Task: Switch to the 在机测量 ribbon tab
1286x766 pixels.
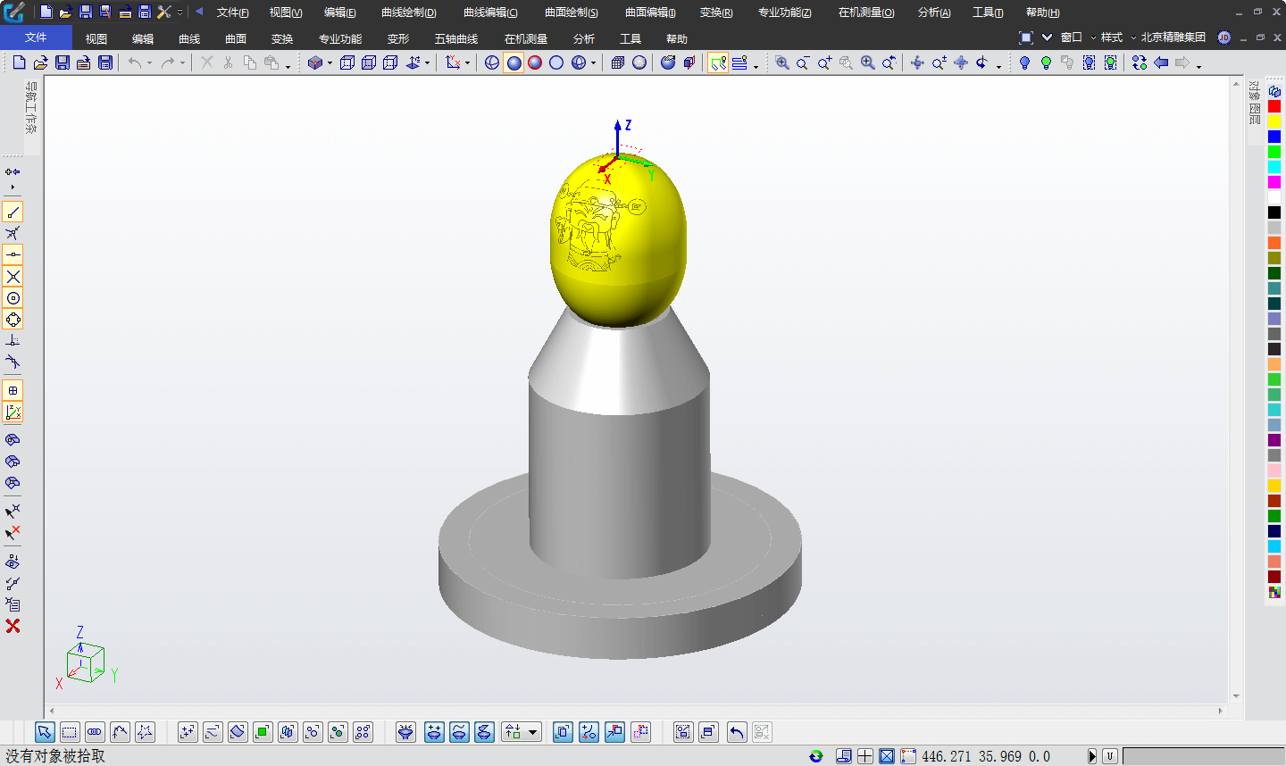Action: [526, 38]
